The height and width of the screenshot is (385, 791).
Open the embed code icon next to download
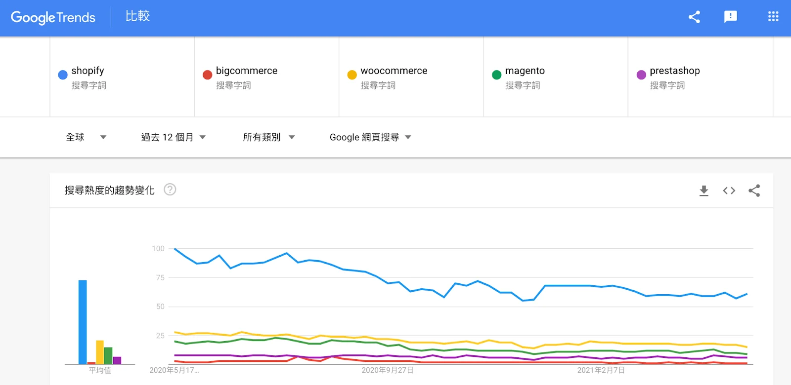(729, 190)
